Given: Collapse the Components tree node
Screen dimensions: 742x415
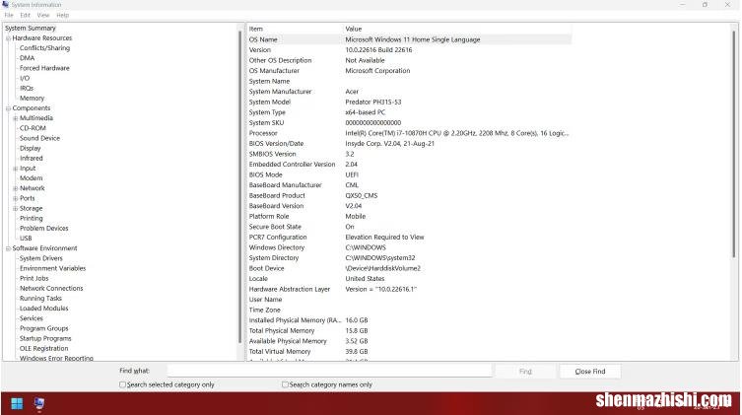Looking at the screenshot, I should (x=8, y=108).
